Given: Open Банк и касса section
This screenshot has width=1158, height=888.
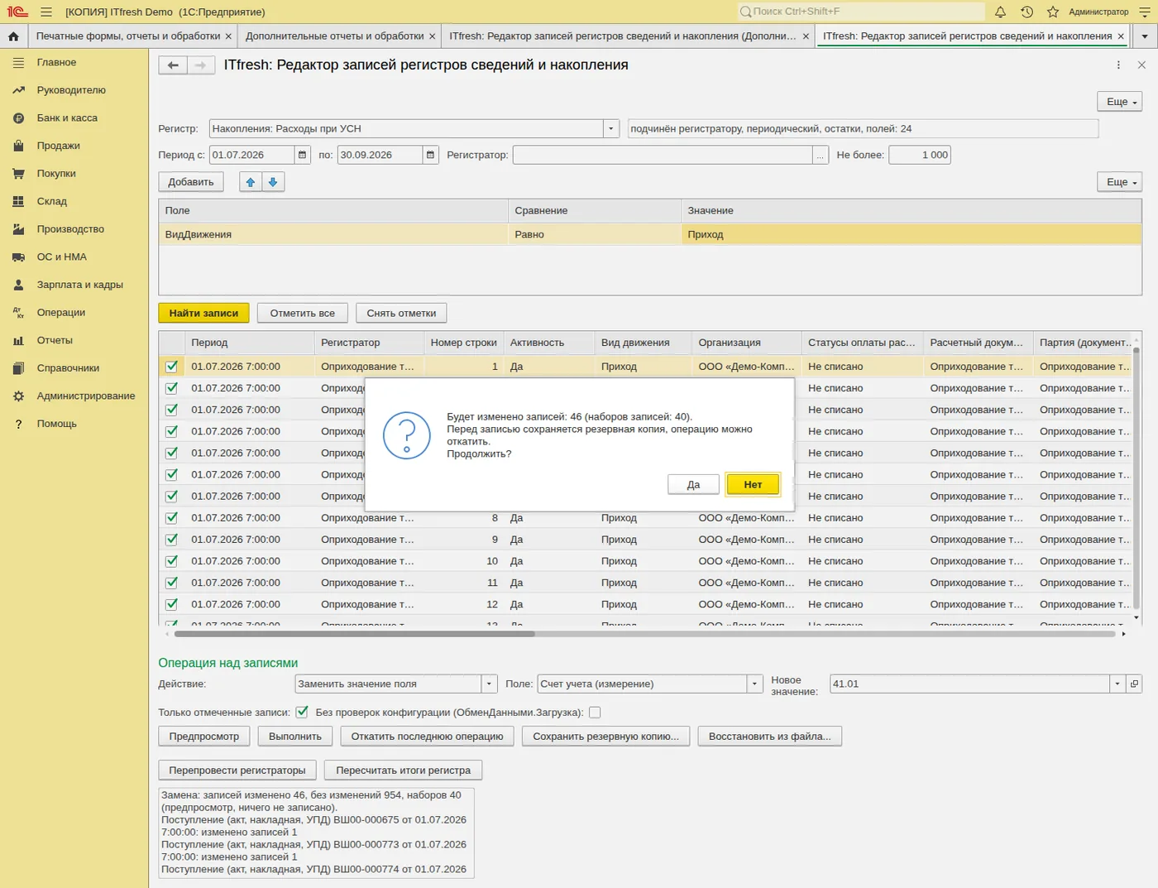Looking at the screenshot, I should (x=67, y=118).
